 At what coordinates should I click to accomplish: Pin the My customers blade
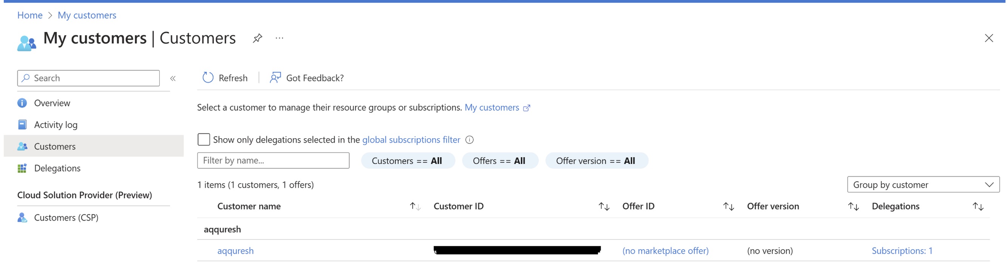click(x=257, y=38)
